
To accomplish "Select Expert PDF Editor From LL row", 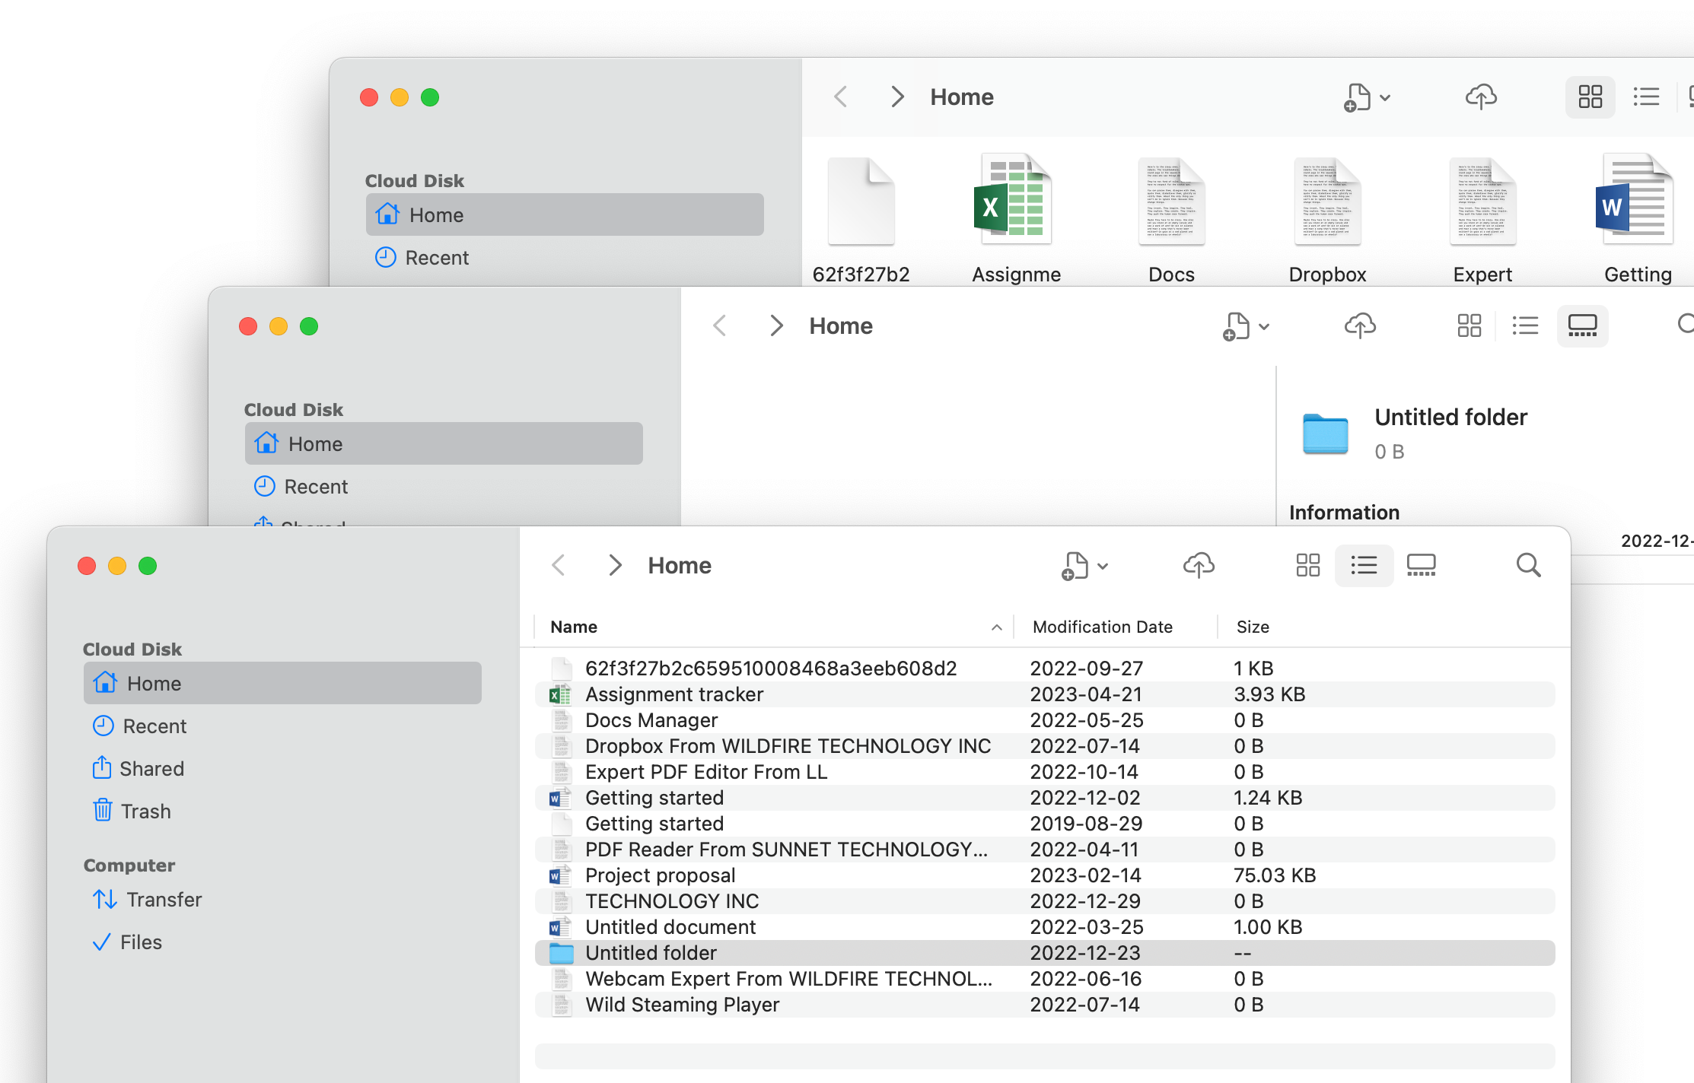I will 1045,772.
